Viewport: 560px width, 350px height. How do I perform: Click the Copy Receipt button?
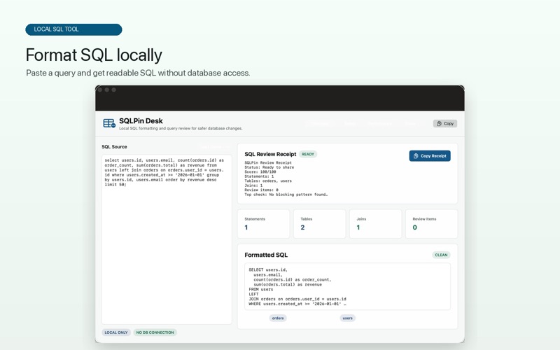(x=430, y=155)
